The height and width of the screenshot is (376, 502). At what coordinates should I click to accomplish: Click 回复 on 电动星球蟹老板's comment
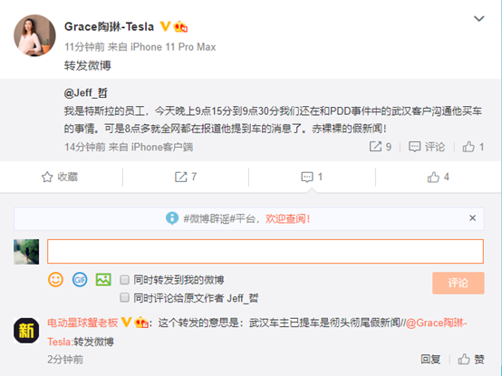430,359
